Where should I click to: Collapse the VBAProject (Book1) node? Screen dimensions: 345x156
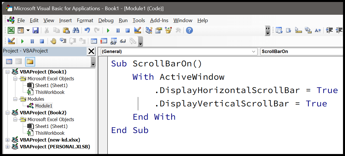tap(7, 72)
